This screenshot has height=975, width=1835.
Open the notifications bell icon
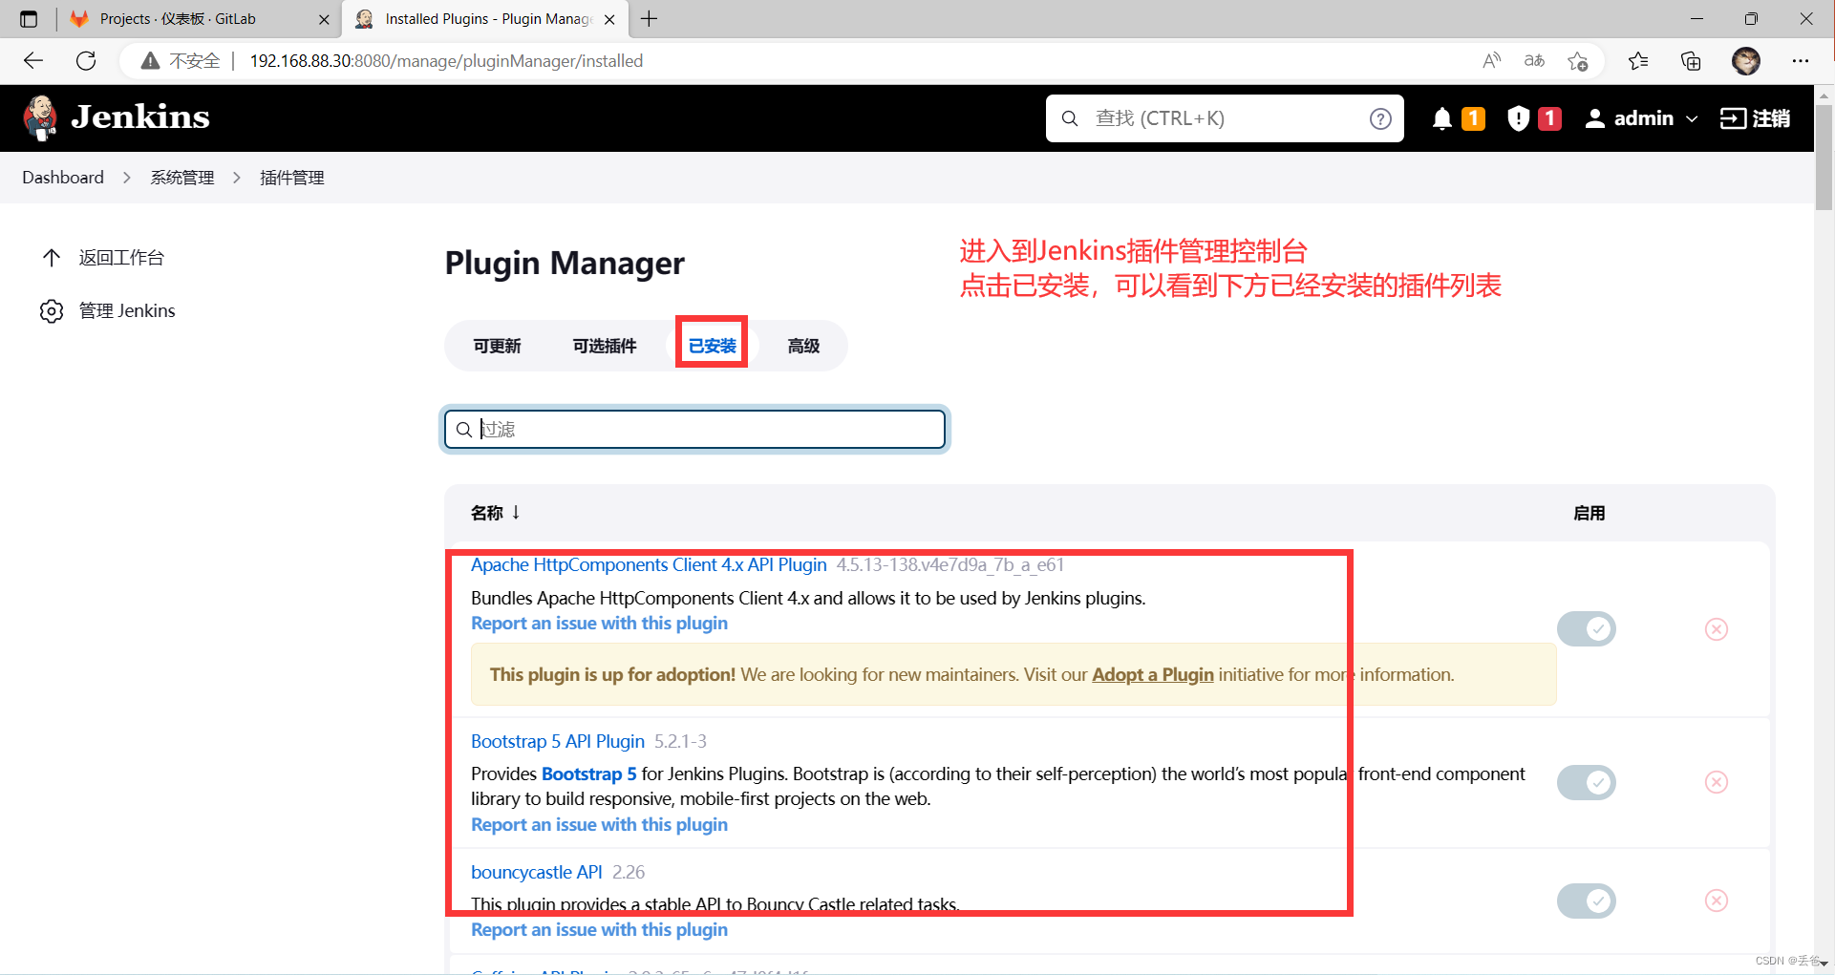pyautogui.click(x=1442, y=118)
